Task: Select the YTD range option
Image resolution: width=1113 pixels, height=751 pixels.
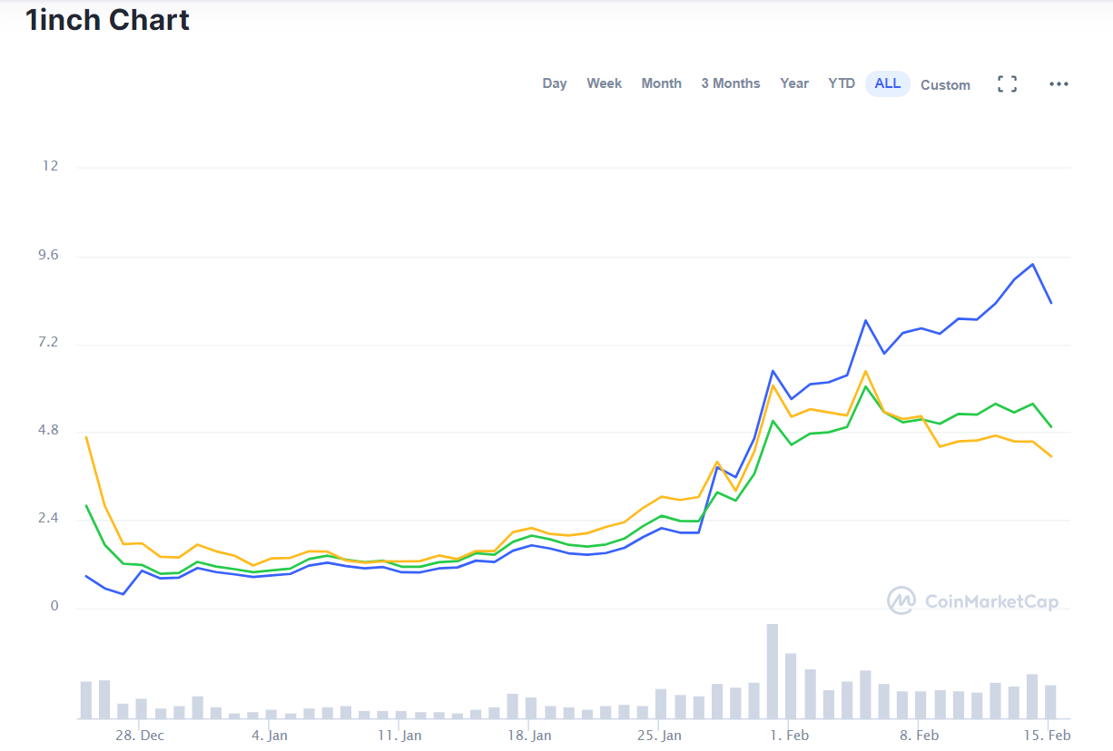Action: [842, 83]
